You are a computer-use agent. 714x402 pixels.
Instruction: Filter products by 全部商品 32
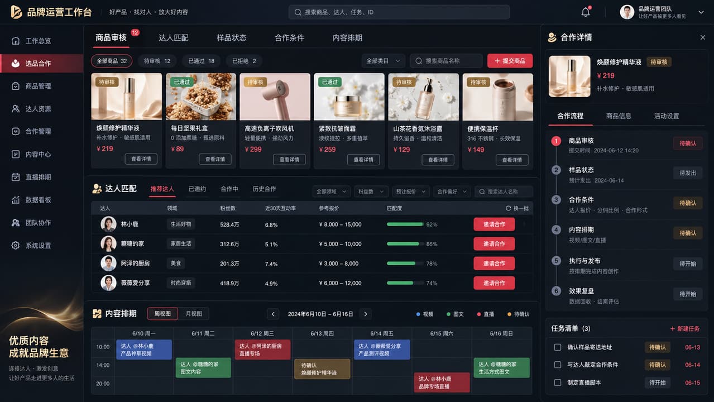[x=112, y=61]
